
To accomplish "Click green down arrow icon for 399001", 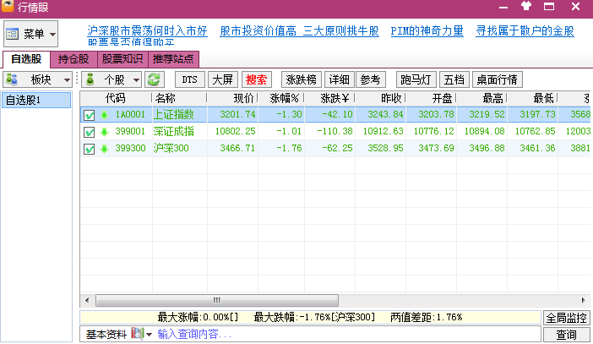I will coord(104,132).
